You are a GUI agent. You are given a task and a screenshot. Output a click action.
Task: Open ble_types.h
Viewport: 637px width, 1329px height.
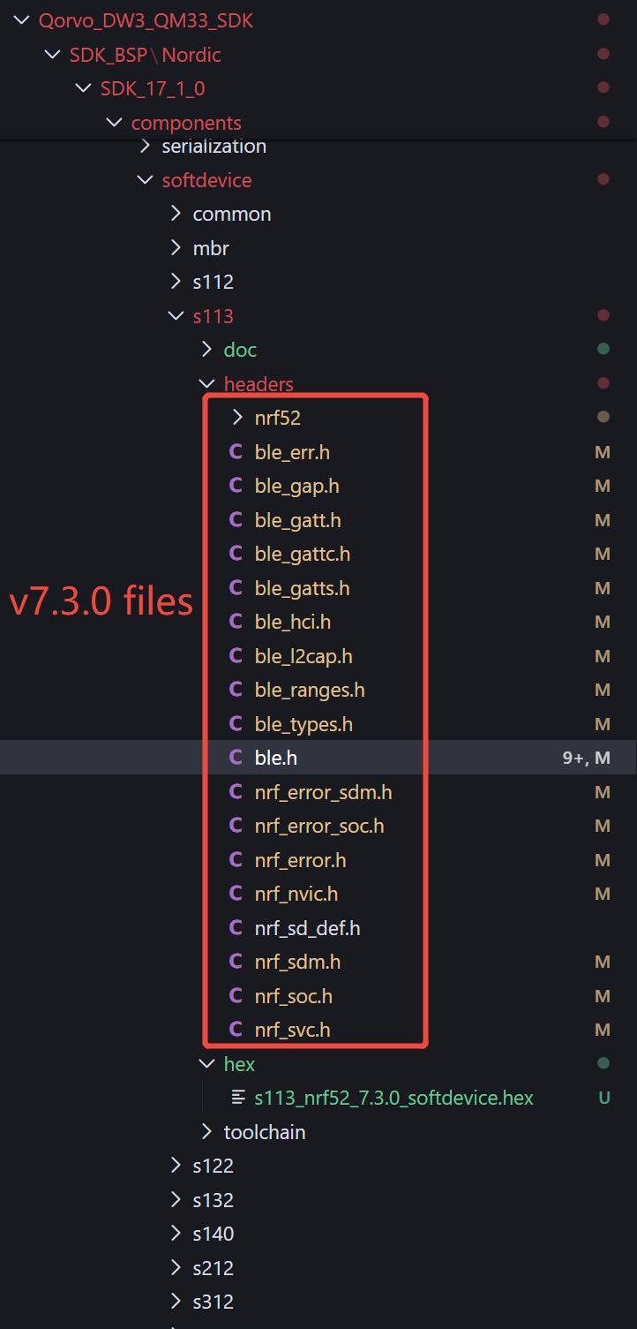(304, 724)
